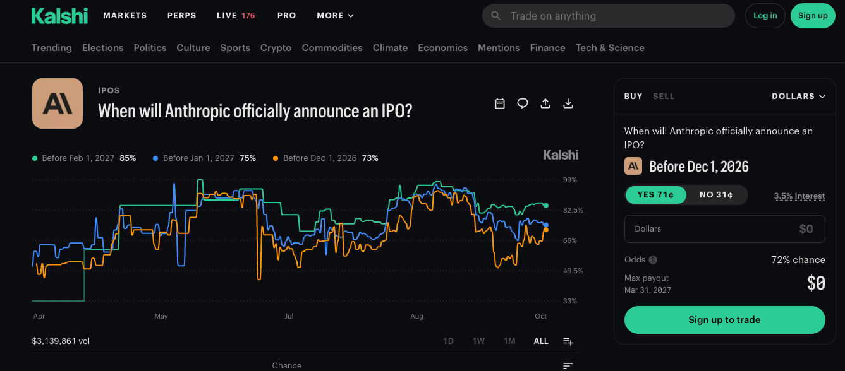Toggle the green Before Feb 1, 2027 legend
The width and height of the screenshot is (845, 371).
point(84,158)
